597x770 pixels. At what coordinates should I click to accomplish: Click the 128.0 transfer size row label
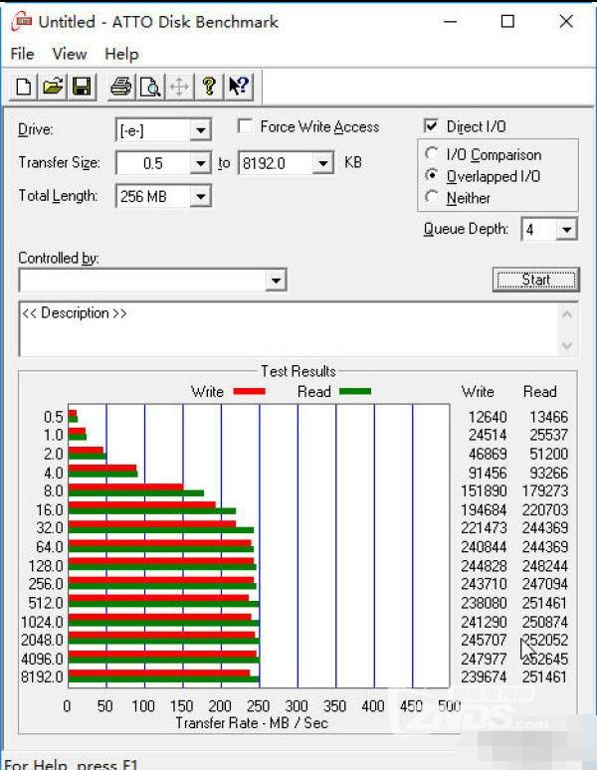coord(46,566)
